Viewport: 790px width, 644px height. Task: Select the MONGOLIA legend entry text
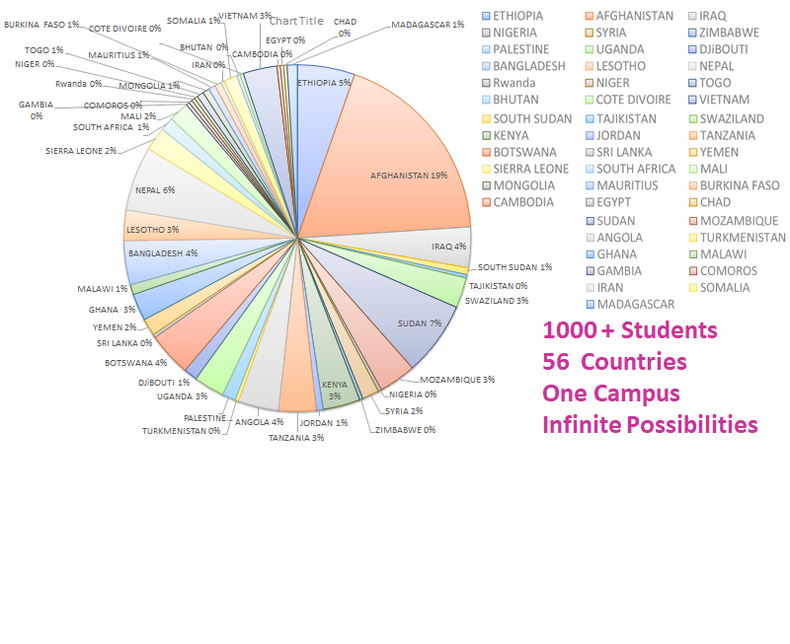(x=524, y=185)
